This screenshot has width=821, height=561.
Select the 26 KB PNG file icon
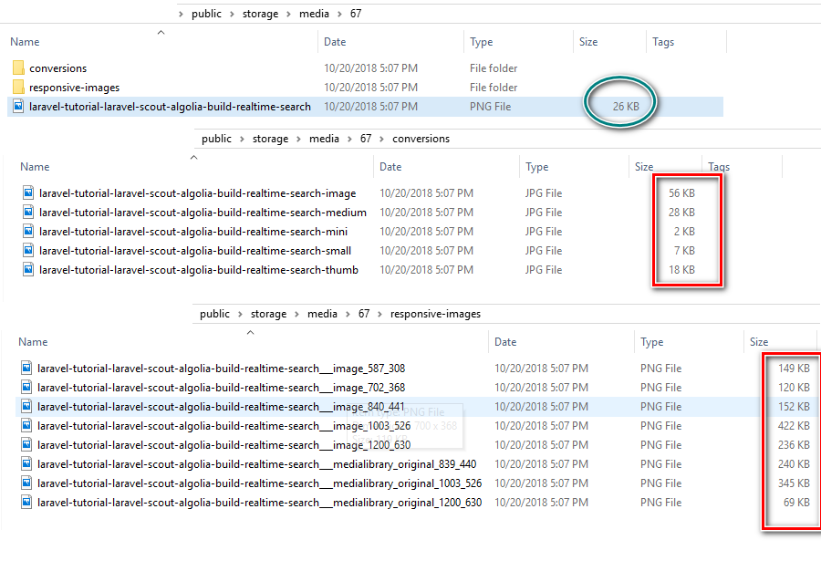click(x=18, y=107)
